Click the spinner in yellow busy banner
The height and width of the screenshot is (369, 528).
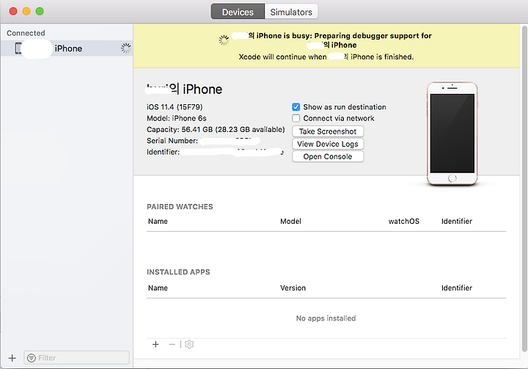pyautogui.click(x=224, y=40)
